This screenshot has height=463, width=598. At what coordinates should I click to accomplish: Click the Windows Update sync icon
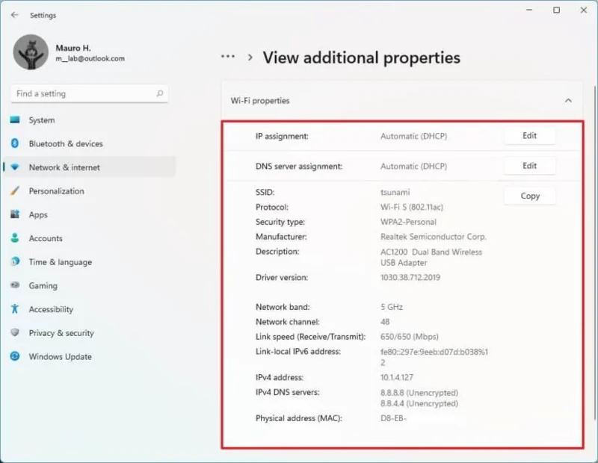tap(15, 356)
